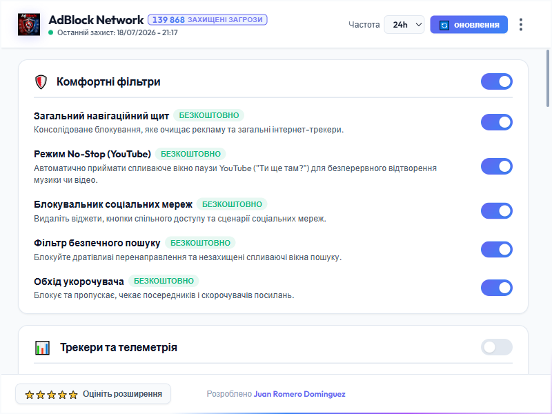This screenshot has width=552, height=414.
Task: Click the refresh icon inside оновлення button
Action: (444, 25)
